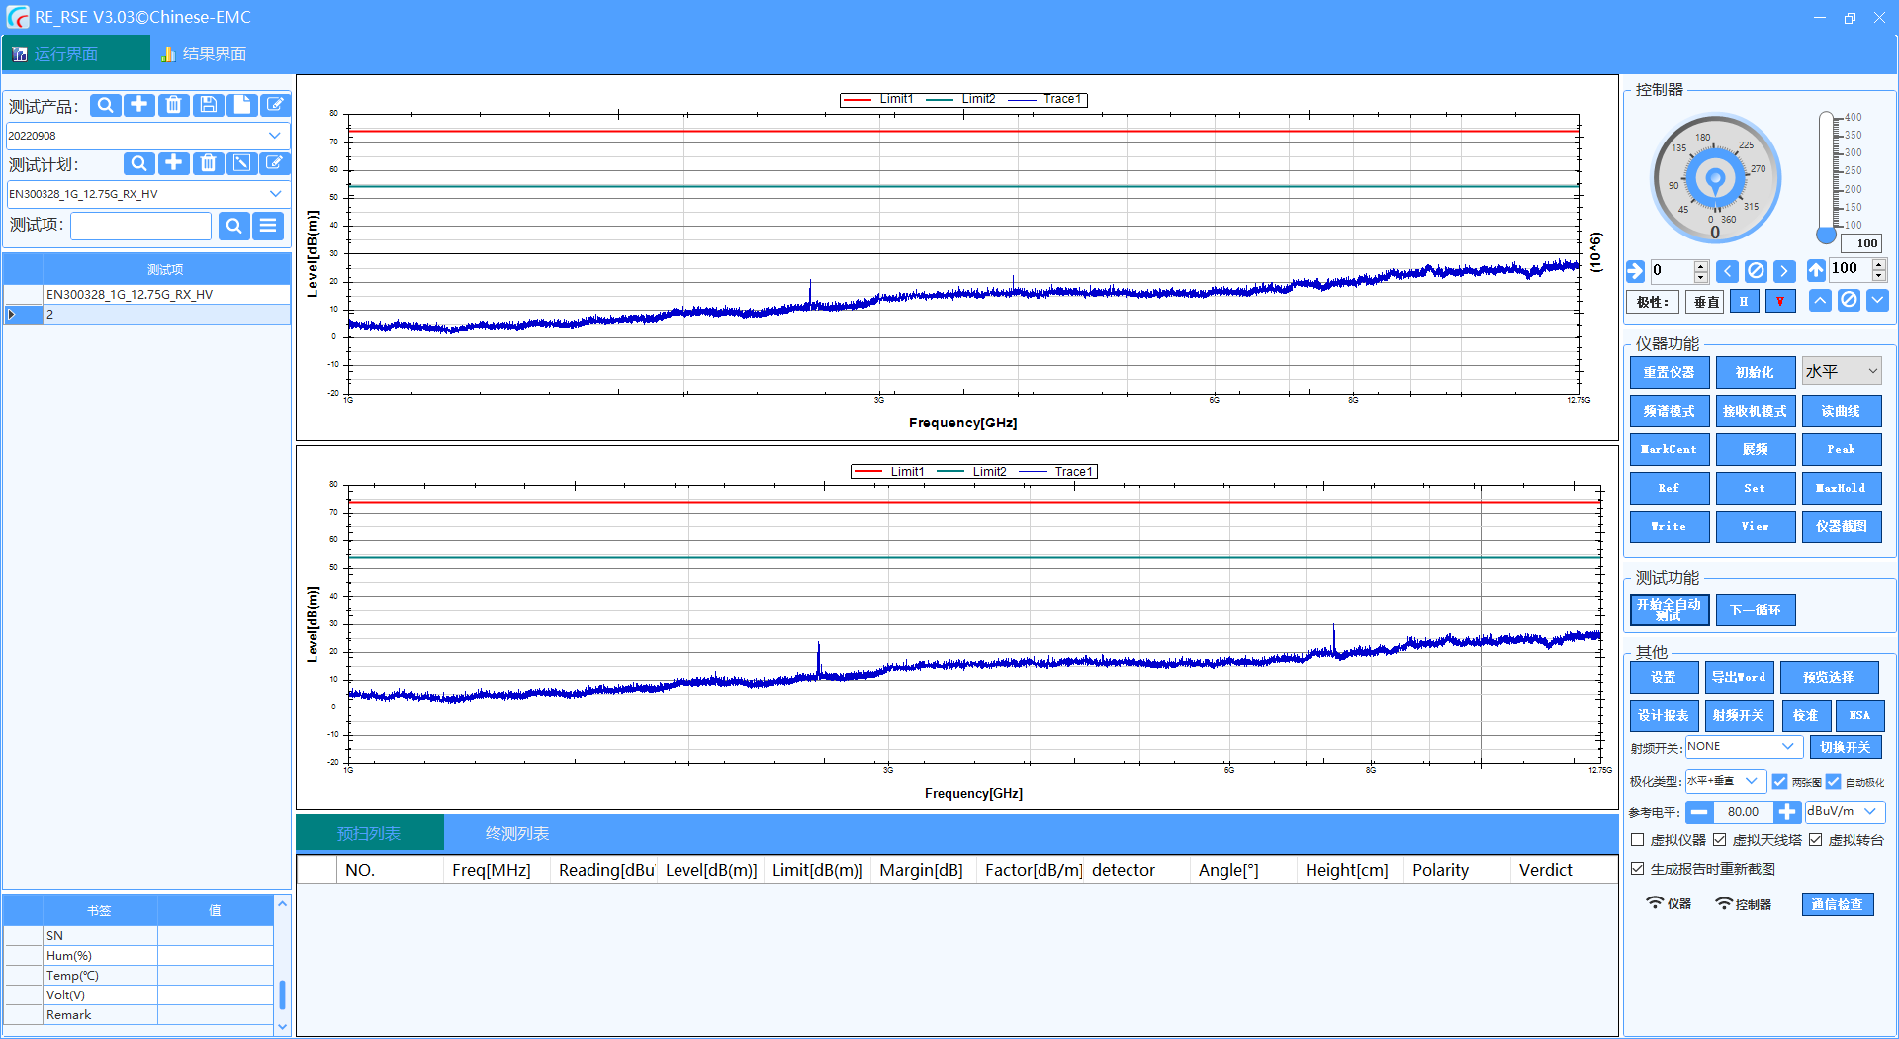Image resolution: width=1899 pixels, height=1039 pixels.
Task: Edit the test plan with the pencil icon
Action: tap(275, 163)
